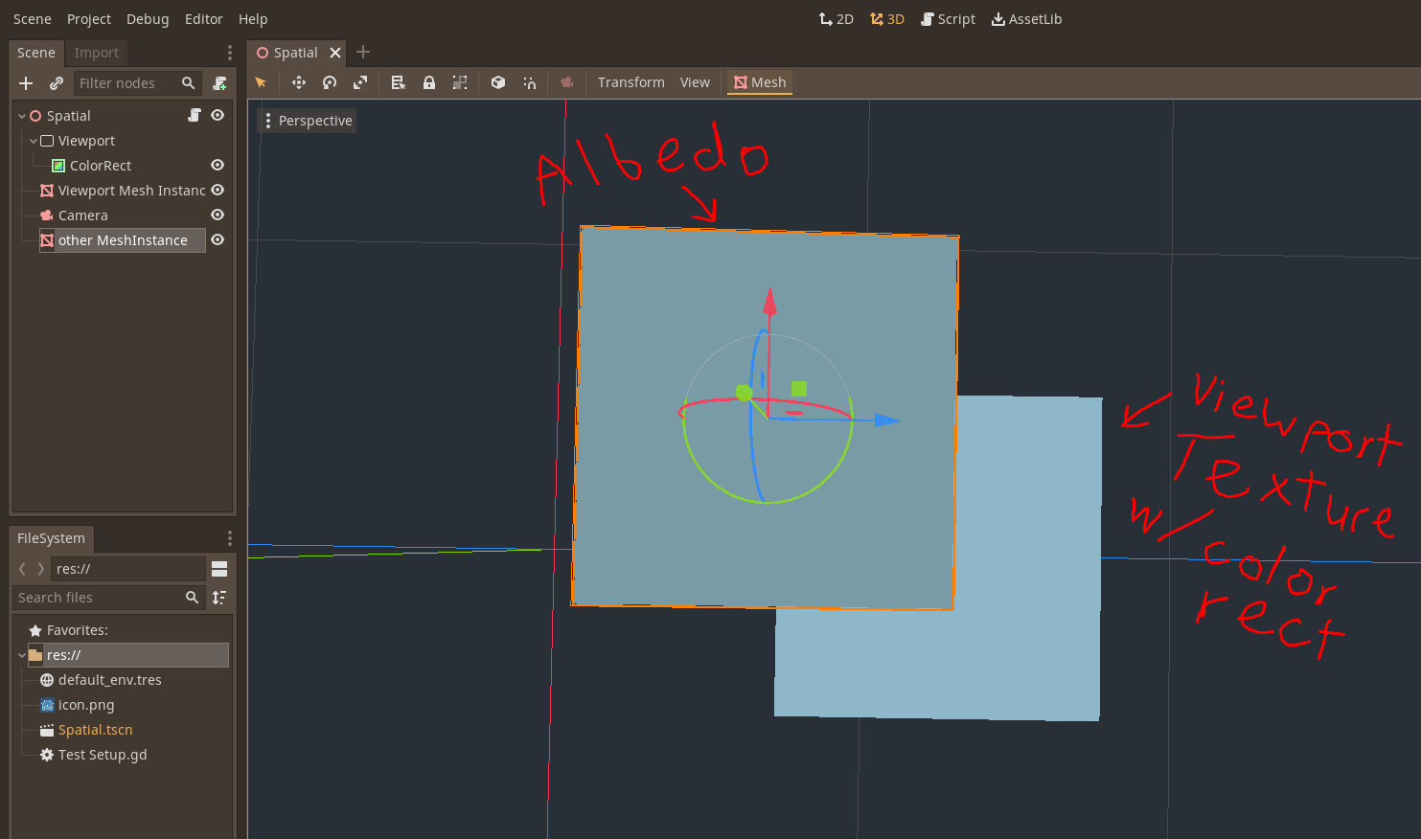Switch to the Import tab
The image size is (1421, 839).
pos(97,53)
